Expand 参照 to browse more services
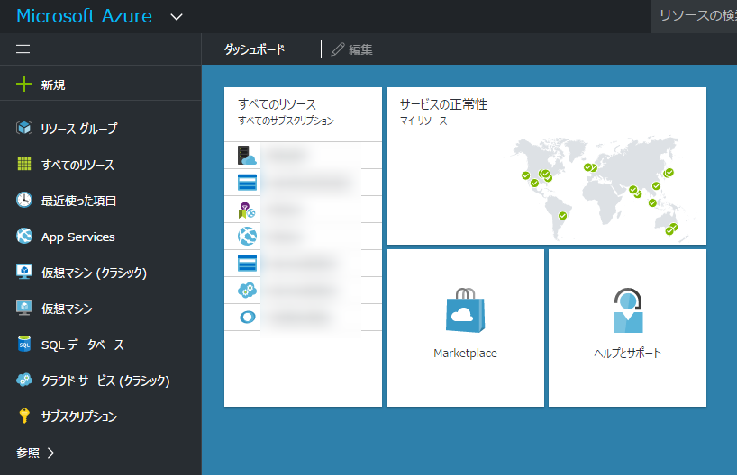This screenshot has width=737, height=475. coord(36,453)
